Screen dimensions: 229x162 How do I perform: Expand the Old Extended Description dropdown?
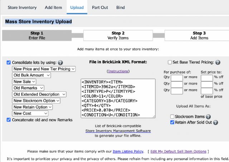click(x=39, y=94)
